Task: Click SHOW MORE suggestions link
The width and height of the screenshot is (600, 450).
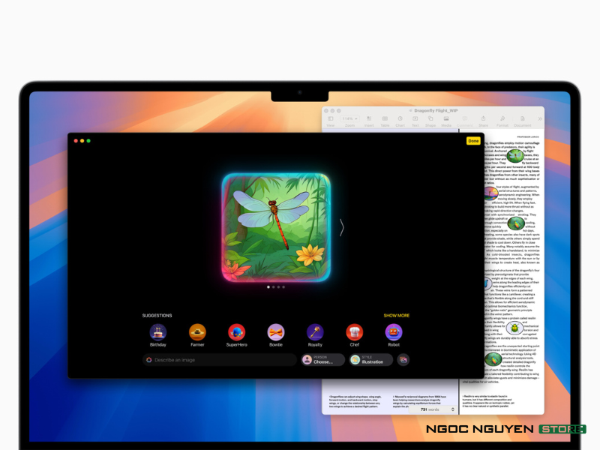Action: click(396, 316)
